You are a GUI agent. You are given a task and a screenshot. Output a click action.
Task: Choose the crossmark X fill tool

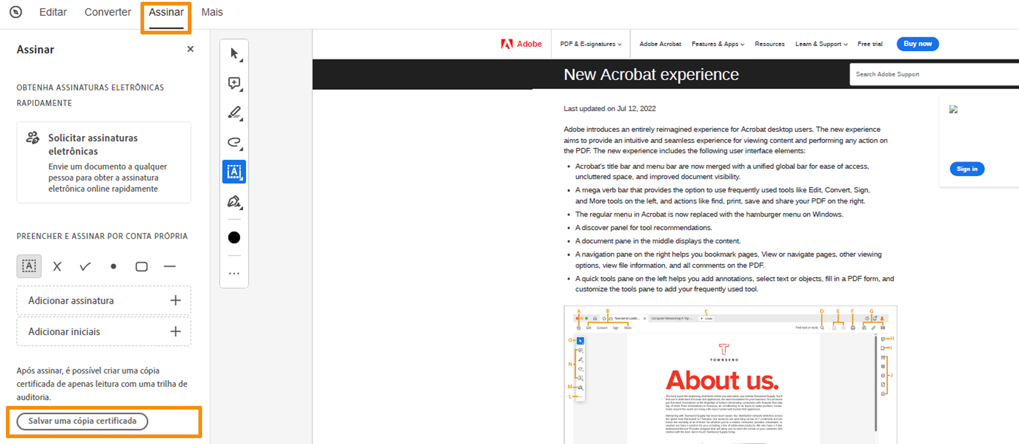point(57,267)
